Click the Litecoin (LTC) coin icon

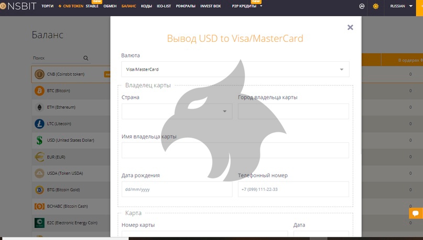39,124
